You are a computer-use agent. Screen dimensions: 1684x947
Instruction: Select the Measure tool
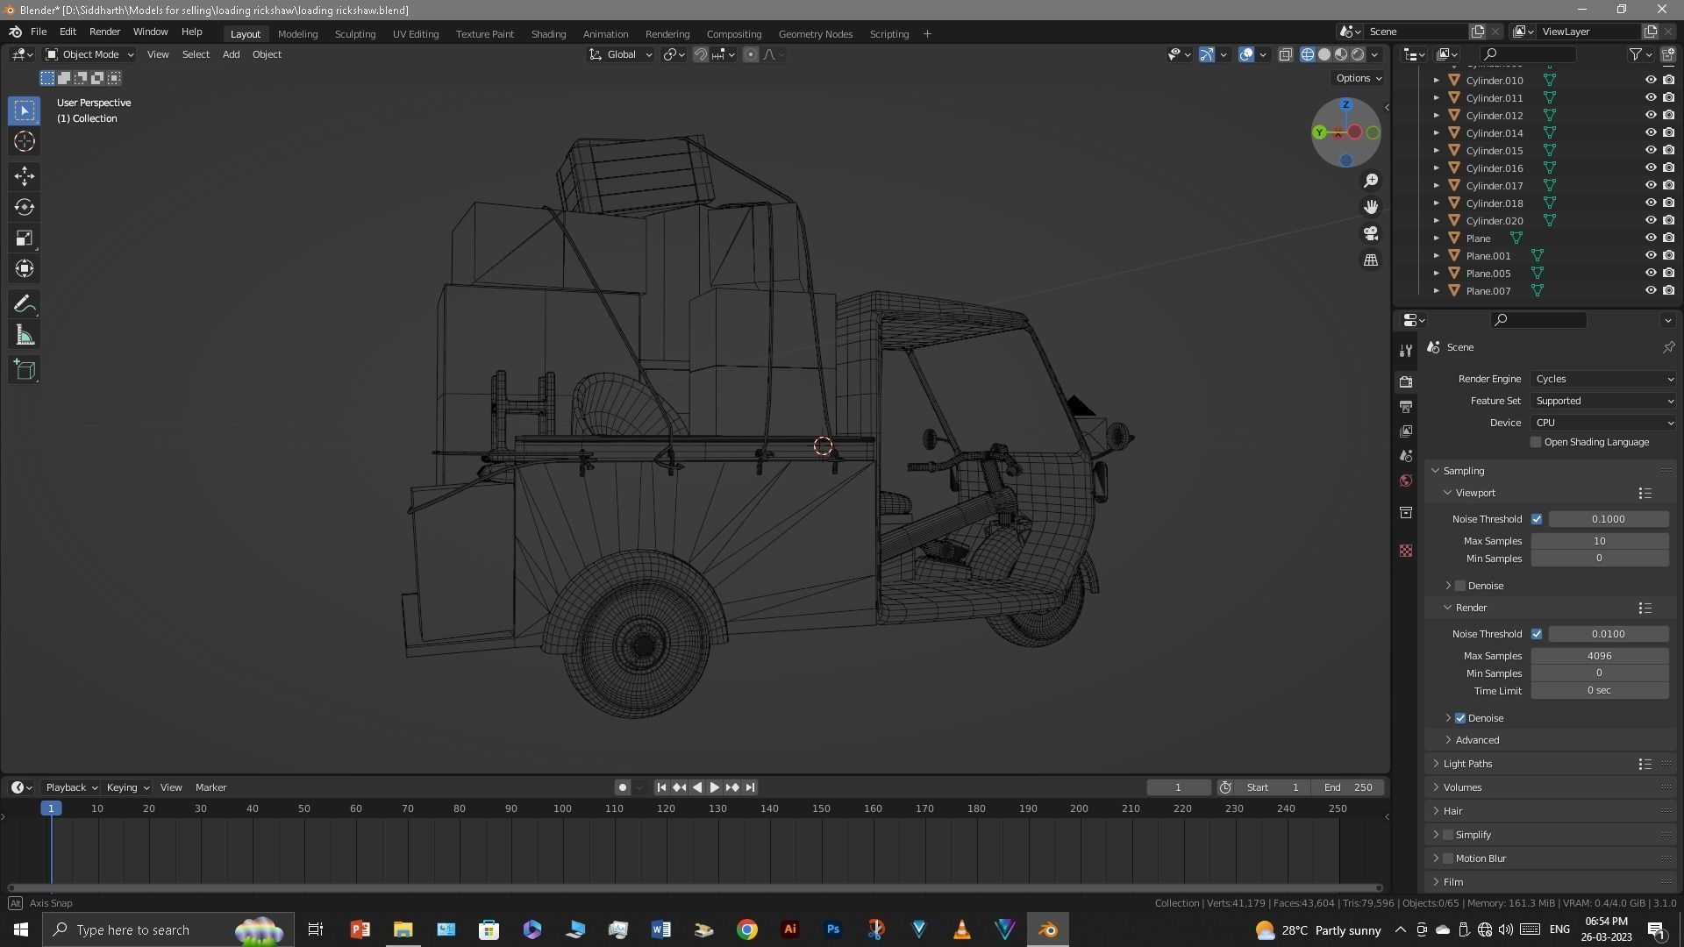tap(25, 335)
